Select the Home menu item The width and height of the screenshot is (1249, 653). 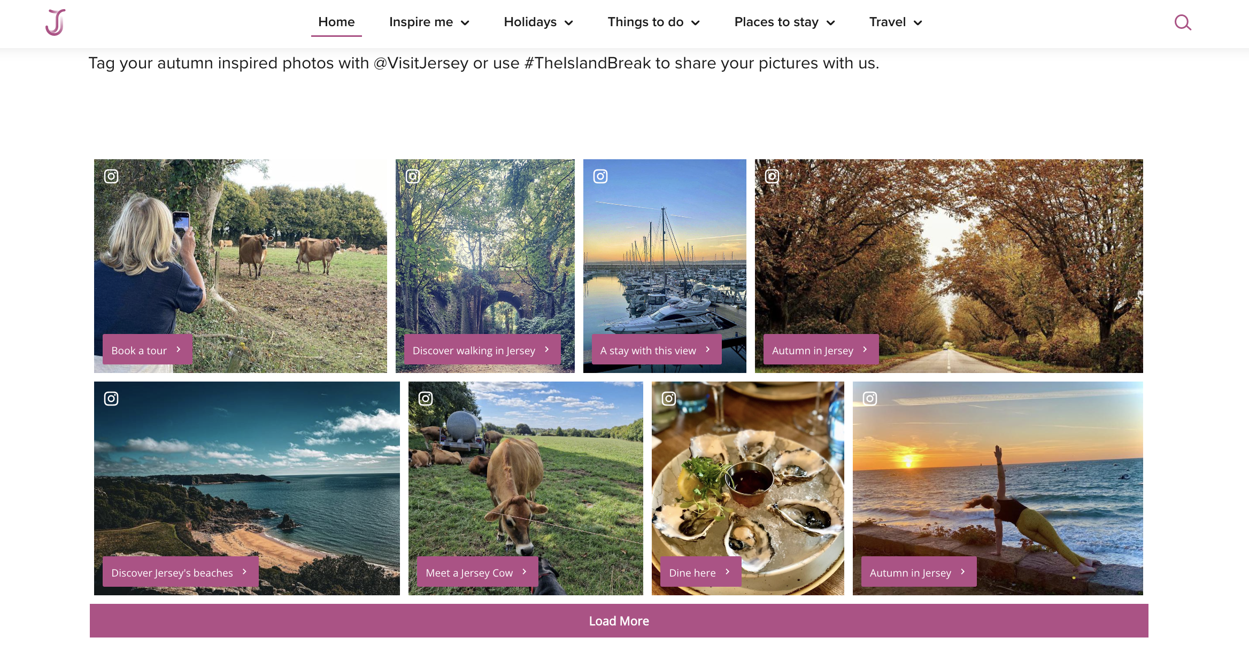point(336,22)
